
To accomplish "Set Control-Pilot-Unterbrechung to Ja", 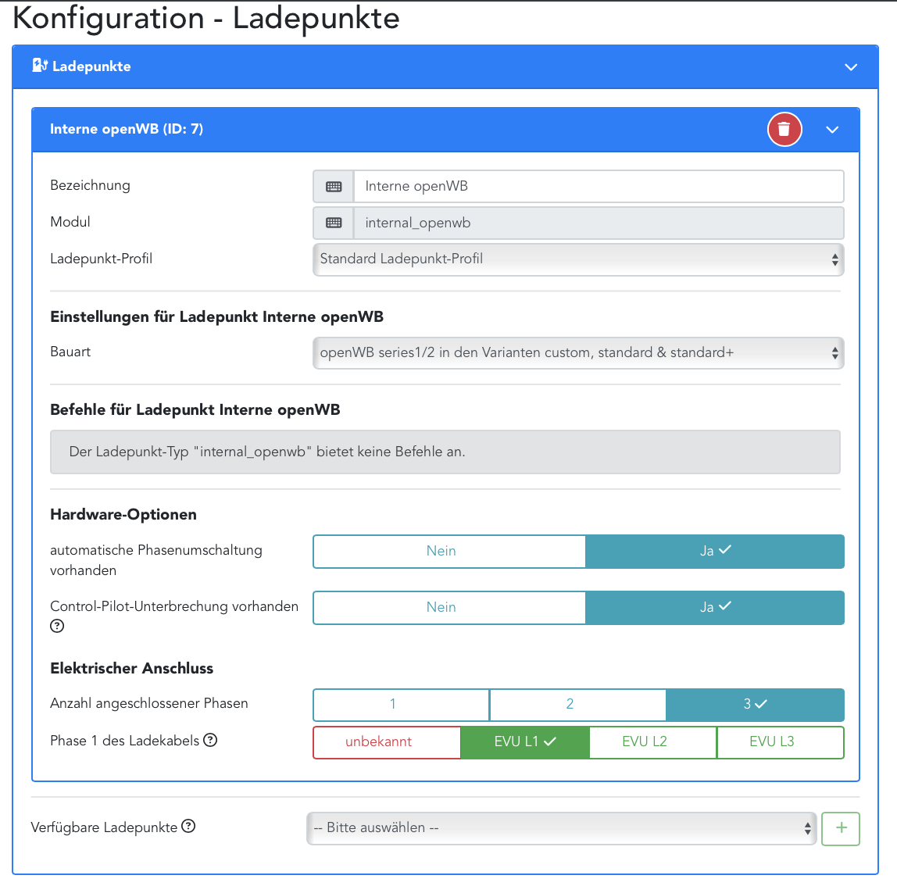I will point(715,607).
